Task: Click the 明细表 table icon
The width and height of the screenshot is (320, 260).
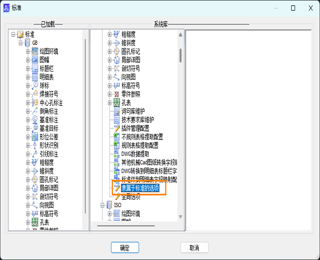Action: coord(35,77)
